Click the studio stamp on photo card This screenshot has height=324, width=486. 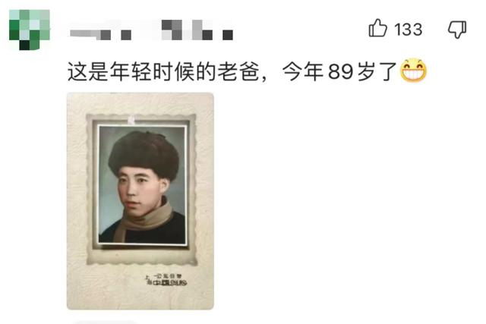tap(166, 280)
